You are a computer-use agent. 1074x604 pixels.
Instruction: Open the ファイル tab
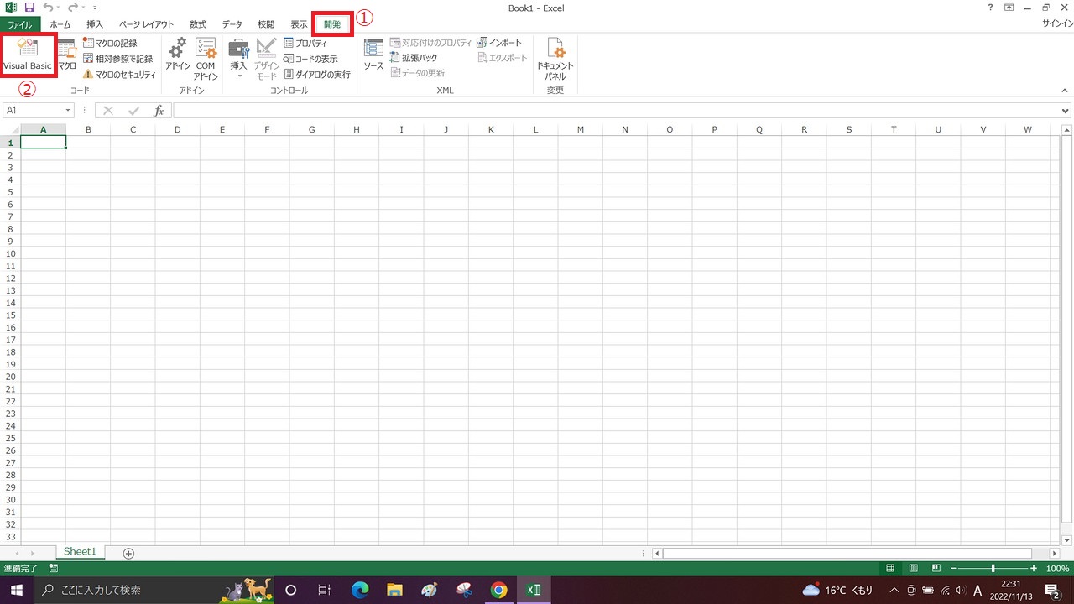[x=20, y=24]
